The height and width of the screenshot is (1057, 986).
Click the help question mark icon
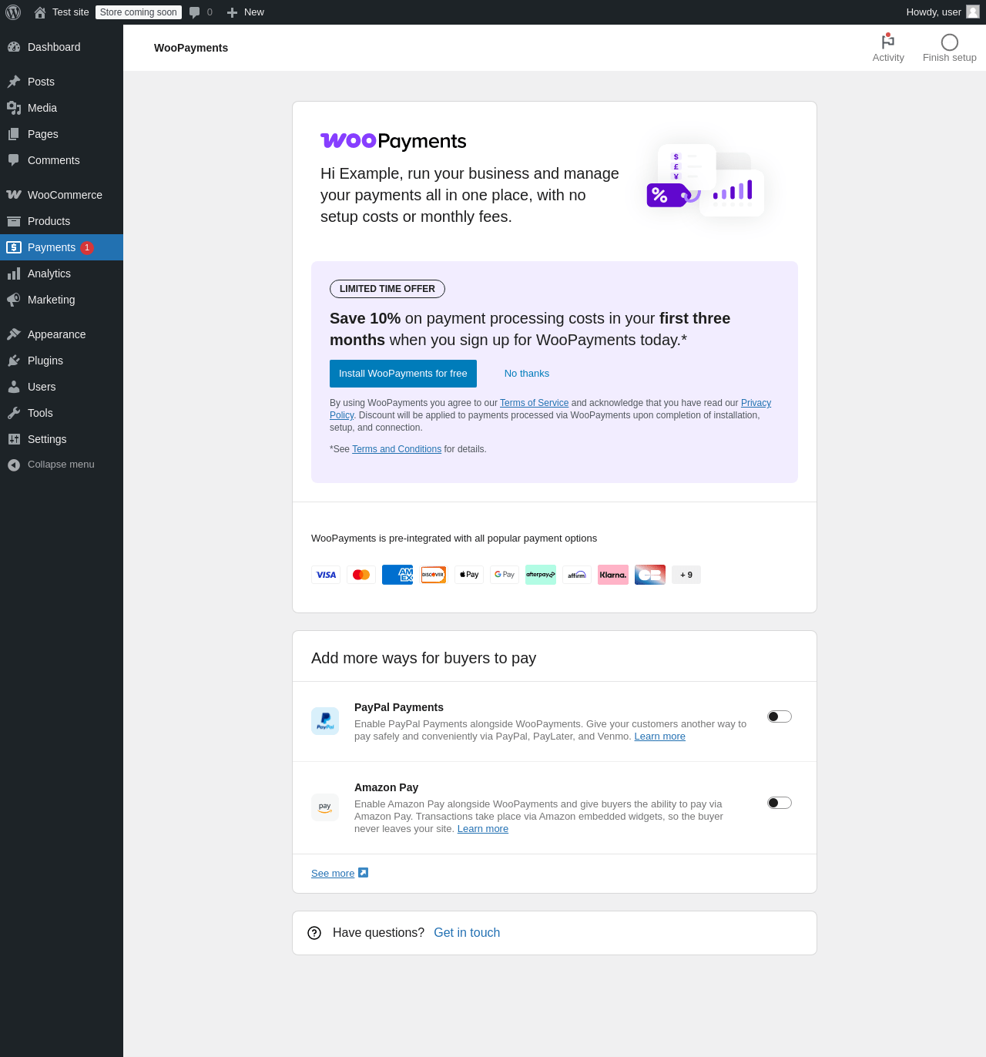[314, 933]
